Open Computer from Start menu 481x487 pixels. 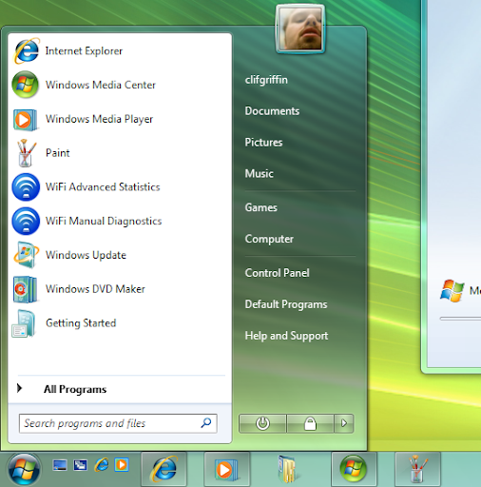pyautogui.click(x=269, y=239)
